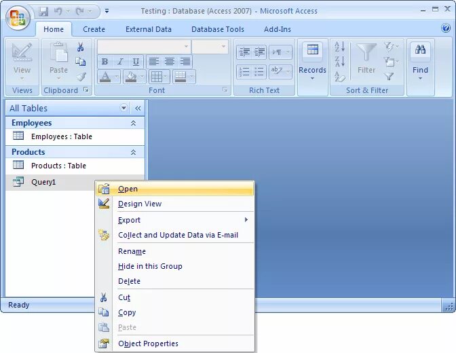This screenshot has height=353, width=456.
Task: Click the Paste clipboard icon in ribbon
Action: click(58, 52)
